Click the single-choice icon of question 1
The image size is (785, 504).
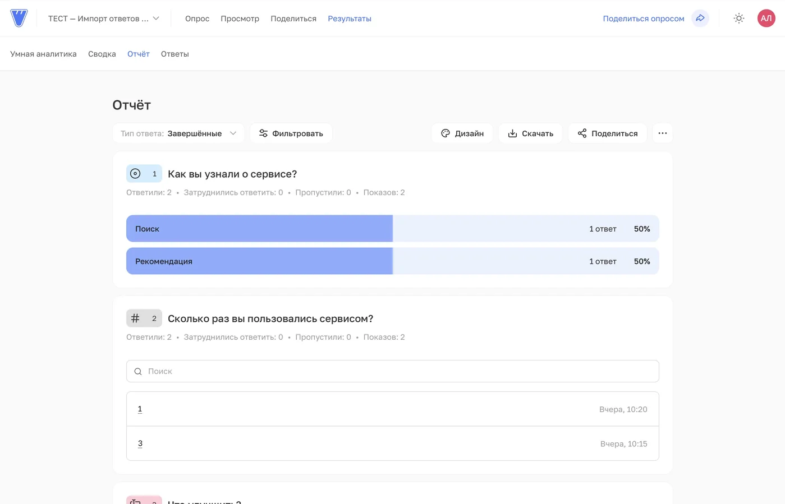pos(135,174)
